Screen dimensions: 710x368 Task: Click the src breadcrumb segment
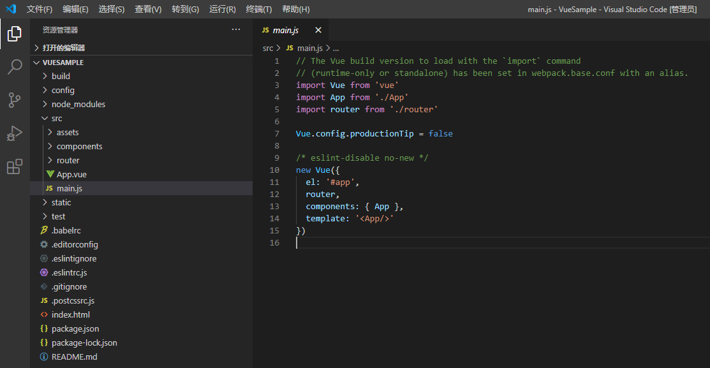point(268,48)
